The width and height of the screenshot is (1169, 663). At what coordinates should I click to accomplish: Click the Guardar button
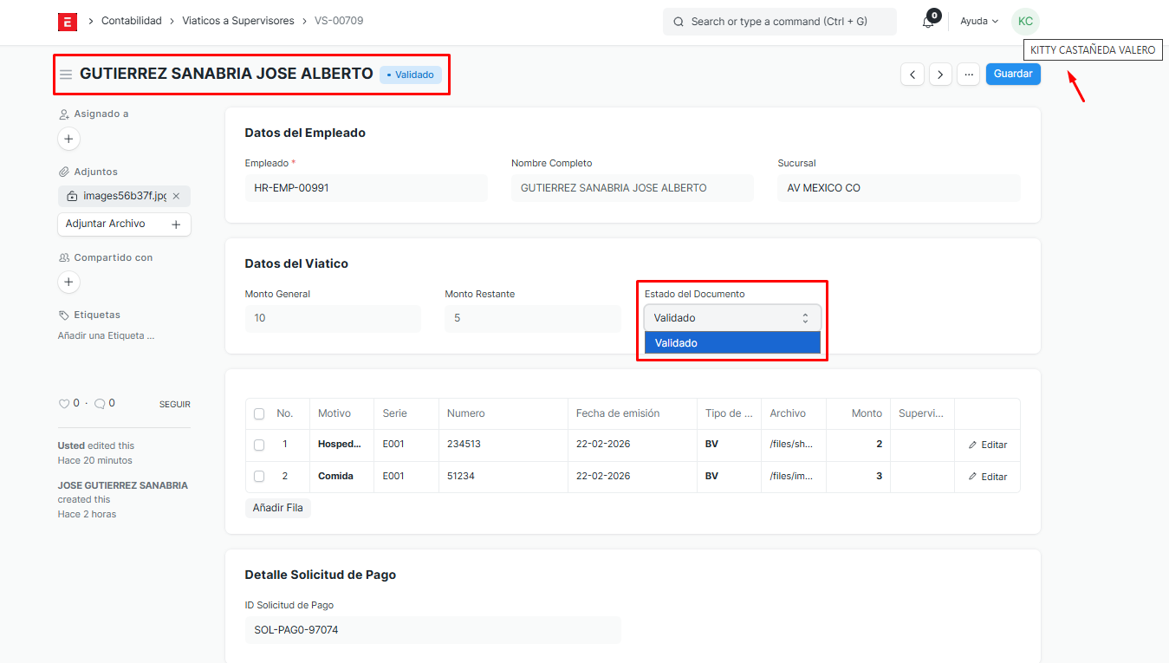click(x=1012, y=75)
